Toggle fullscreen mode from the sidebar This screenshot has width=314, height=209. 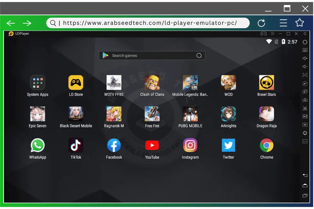click(305, 75)
